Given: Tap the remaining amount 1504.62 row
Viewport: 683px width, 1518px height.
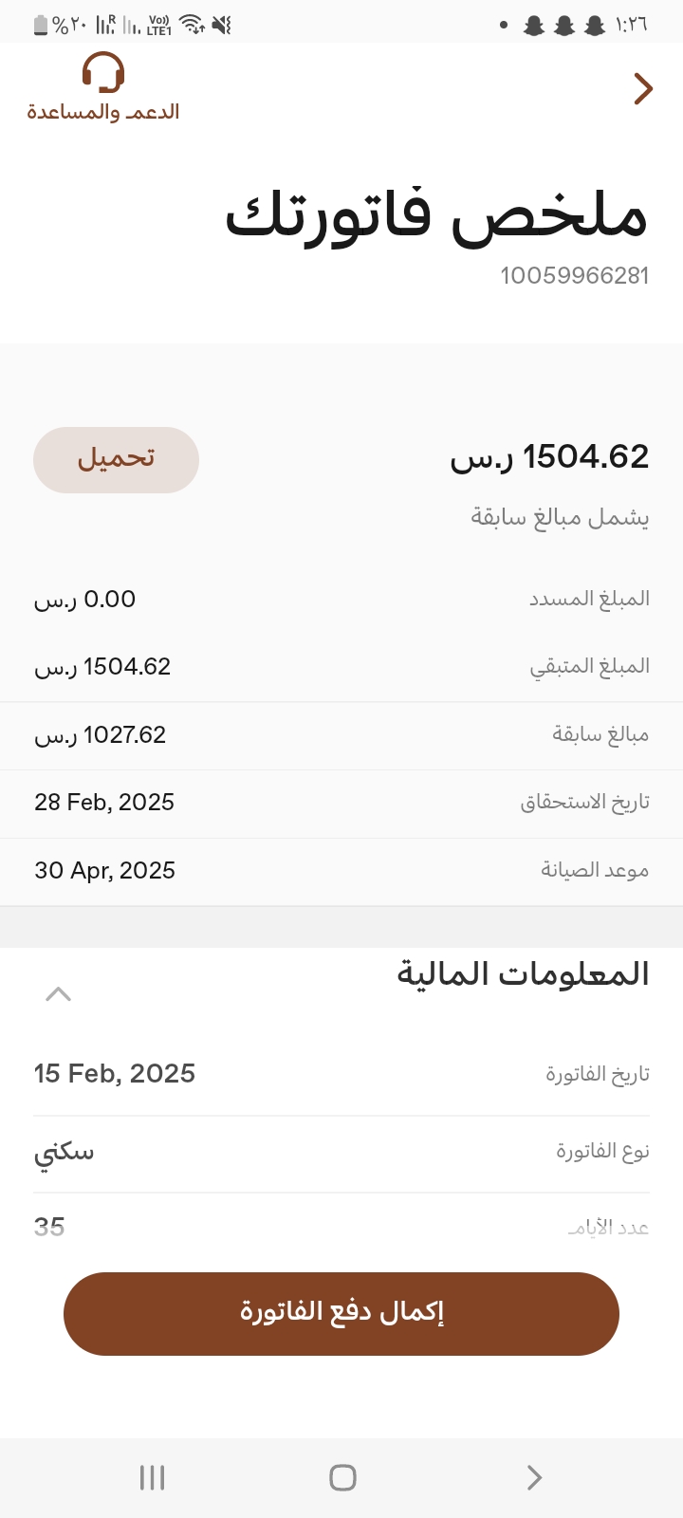Looking at the screenshot, I should (341, 667).
